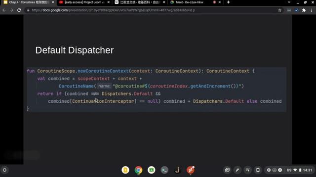This screenshot has height=177, width=316.
Task: Click the blue checkmark extension icon
Action: point(296,10)
